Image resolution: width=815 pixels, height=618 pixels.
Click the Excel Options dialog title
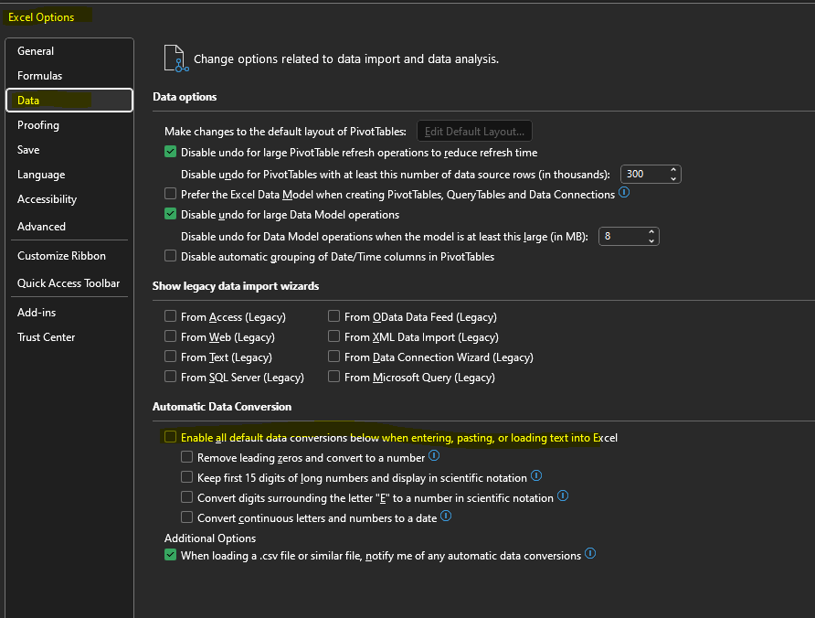tap(41, 17)
